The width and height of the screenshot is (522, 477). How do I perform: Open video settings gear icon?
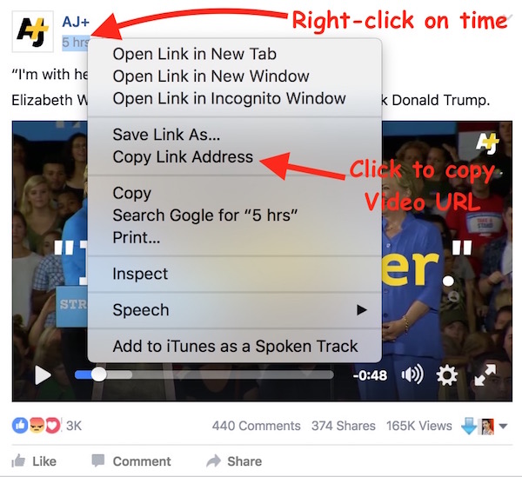[x=446, y=375]
